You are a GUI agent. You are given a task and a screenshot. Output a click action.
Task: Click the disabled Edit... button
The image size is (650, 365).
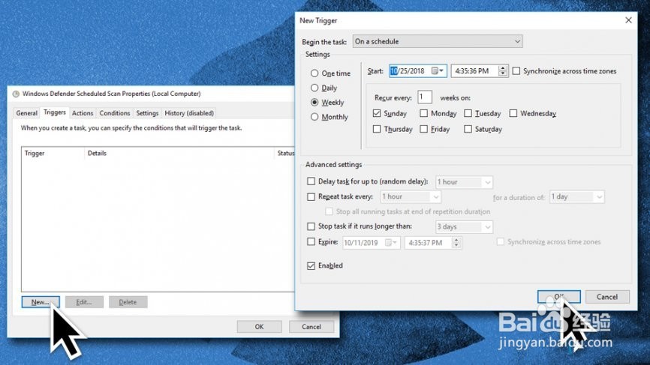pyautogui.click(x=84, y=302)
